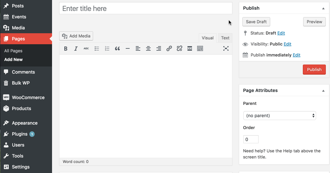
Task: Switch to the Text editor tab
Action: click(x=225, y=38)
